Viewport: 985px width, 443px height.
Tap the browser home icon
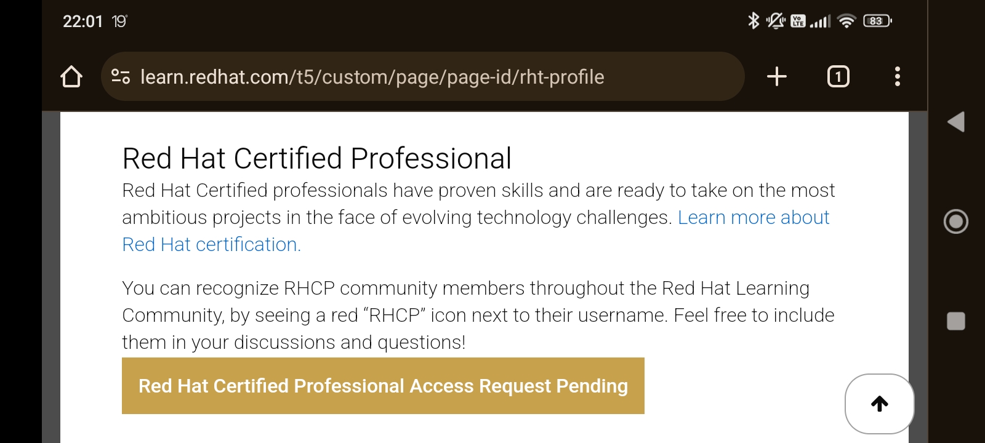[71, 77]
